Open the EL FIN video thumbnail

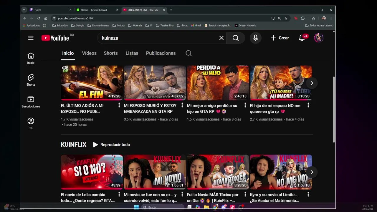pyautogui.click(x=92, y=83)
